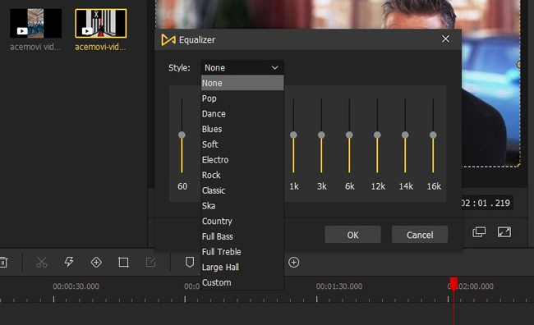The width and height of the screenshot is (534, 325).
Task: Select the None style option in list
Action: (x=242, y=83)
